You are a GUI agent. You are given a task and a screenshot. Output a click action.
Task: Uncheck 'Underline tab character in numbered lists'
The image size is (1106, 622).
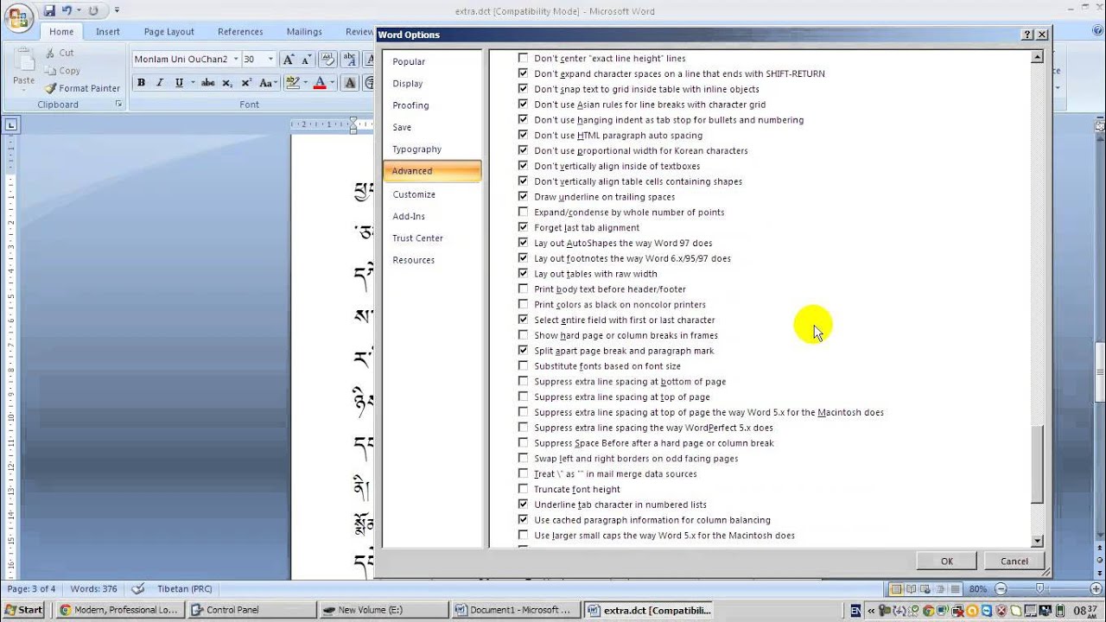523,504
